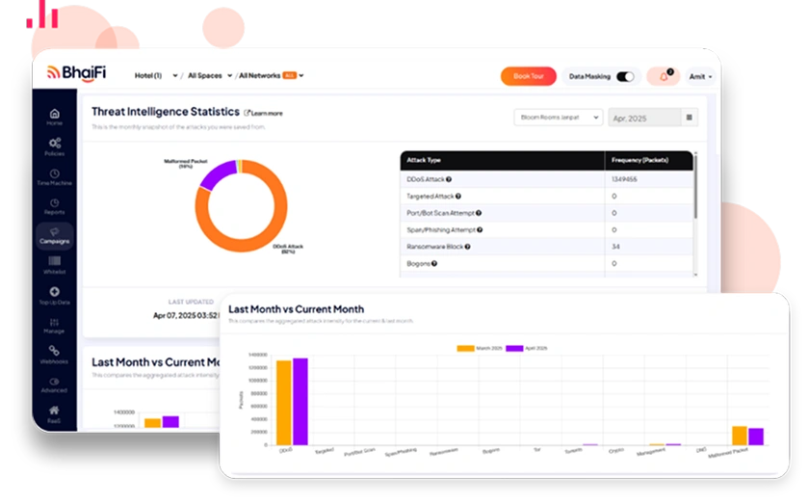Expand the All Spaces dropdown
This screenshot has height=504, width=809.
205,75
